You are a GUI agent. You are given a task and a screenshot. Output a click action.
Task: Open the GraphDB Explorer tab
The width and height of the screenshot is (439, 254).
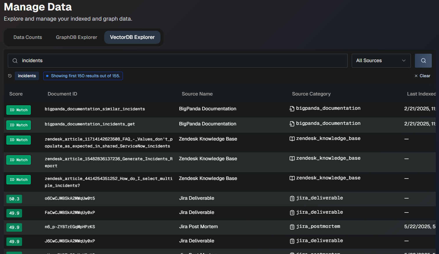(77, 37)
